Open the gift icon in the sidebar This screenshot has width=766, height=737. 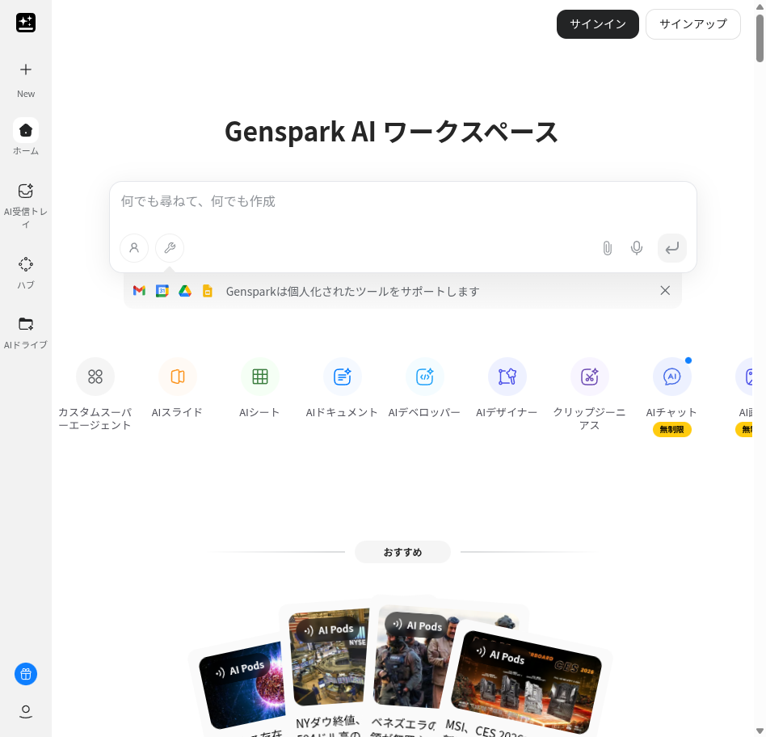pos(26,674)
